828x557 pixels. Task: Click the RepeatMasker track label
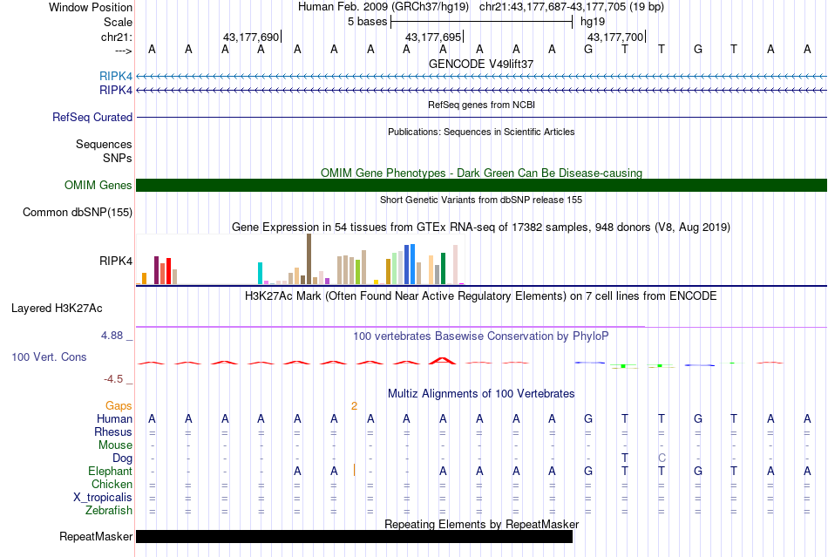(x=96, y=536)
